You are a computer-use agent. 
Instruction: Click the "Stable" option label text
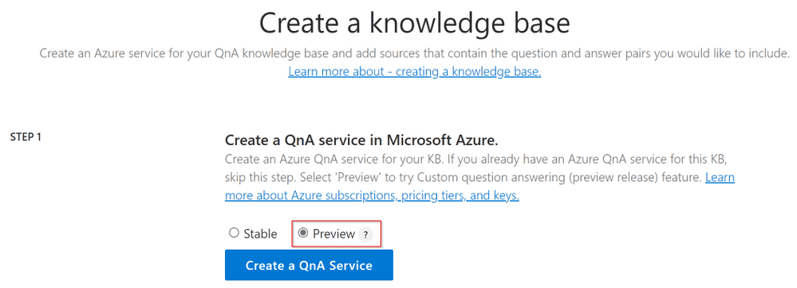(x=260, y=234)
